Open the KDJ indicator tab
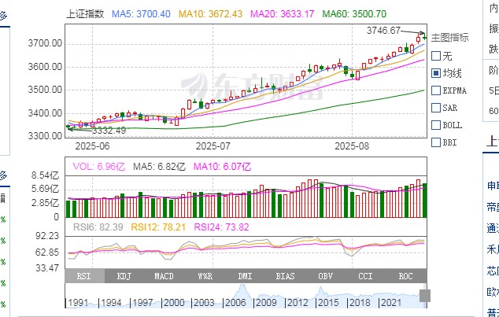The width and height of the screenshot is (499, 317). tap(124, 276)
